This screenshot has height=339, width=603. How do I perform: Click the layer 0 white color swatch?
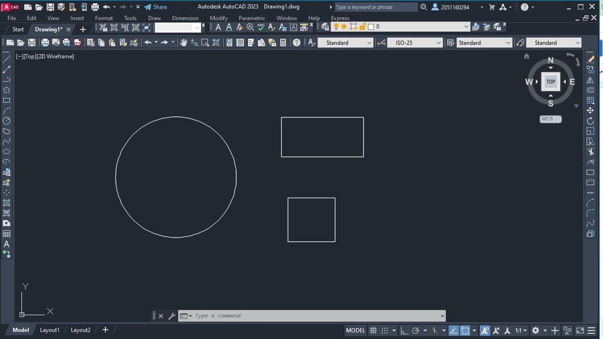[x=371, y=27]
